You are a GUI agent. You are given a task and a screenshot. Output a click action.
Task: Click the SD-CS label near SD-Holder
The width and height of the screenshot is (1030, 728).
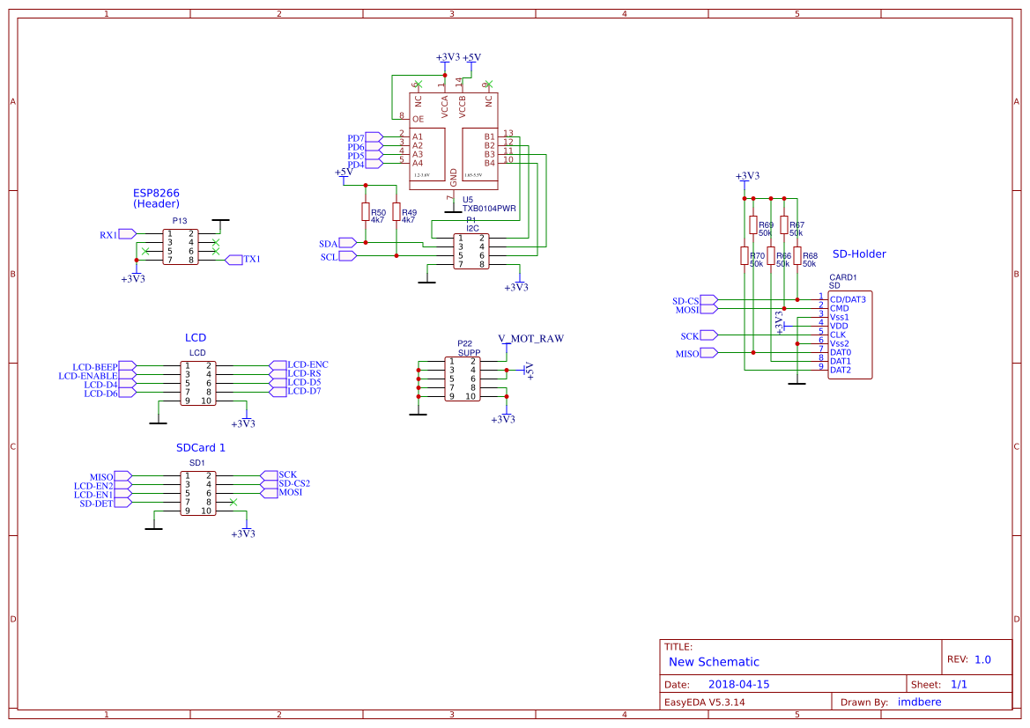(685, 301)
